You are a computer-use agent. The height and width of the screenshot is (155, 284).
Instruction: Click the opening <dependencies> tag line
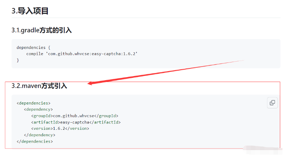(x=34, y=103)
